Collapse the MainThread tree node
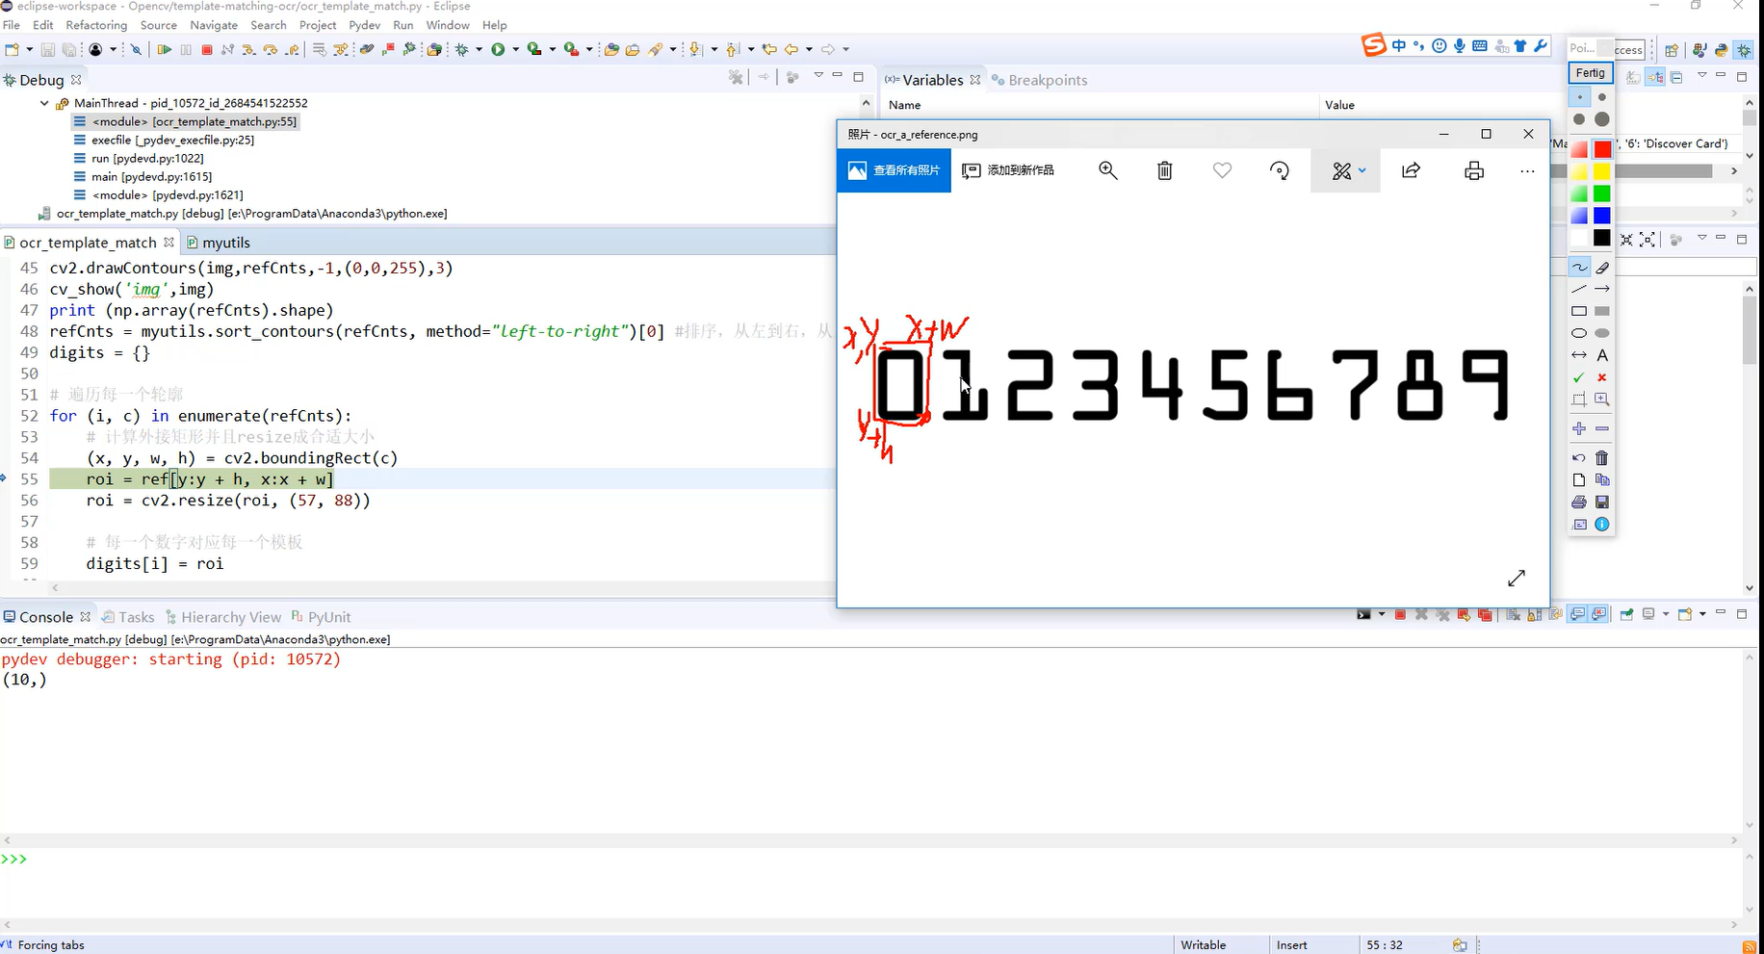 pyautogui.click(x=44, y=103)
